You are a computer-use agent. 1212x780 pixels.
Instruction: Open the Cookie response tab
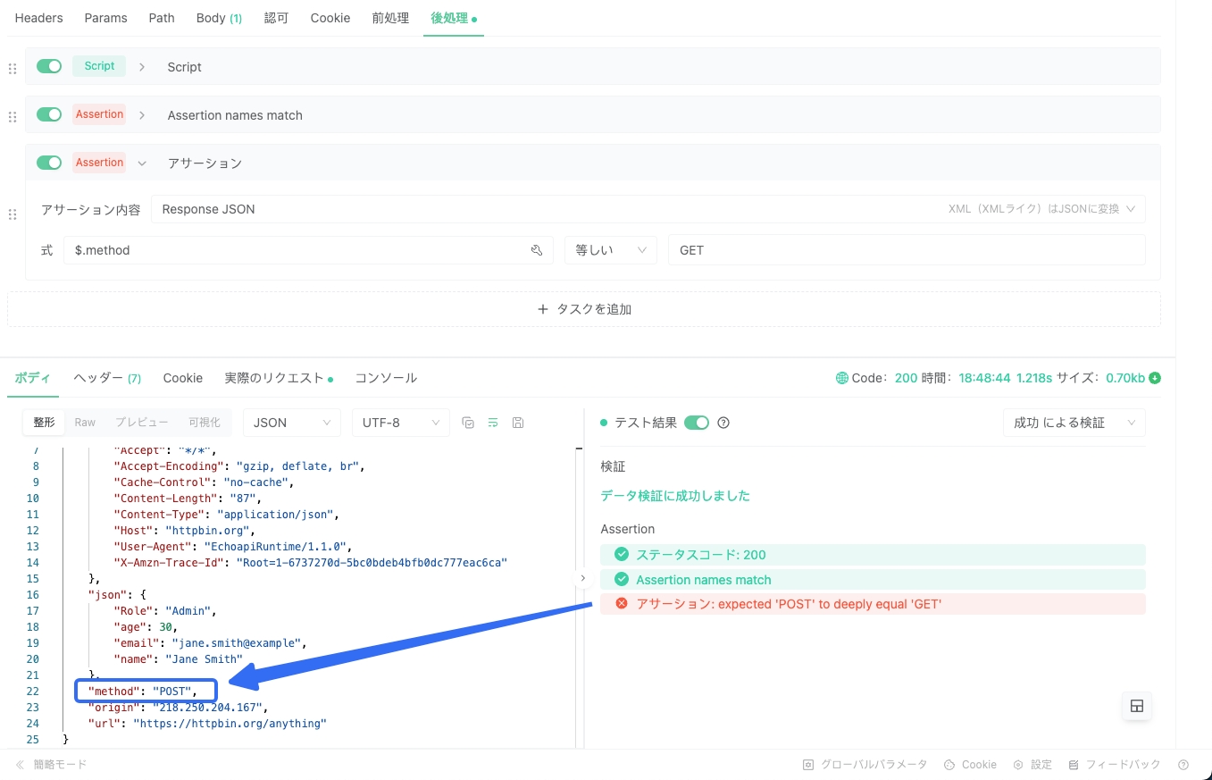(x=183, y=378)
